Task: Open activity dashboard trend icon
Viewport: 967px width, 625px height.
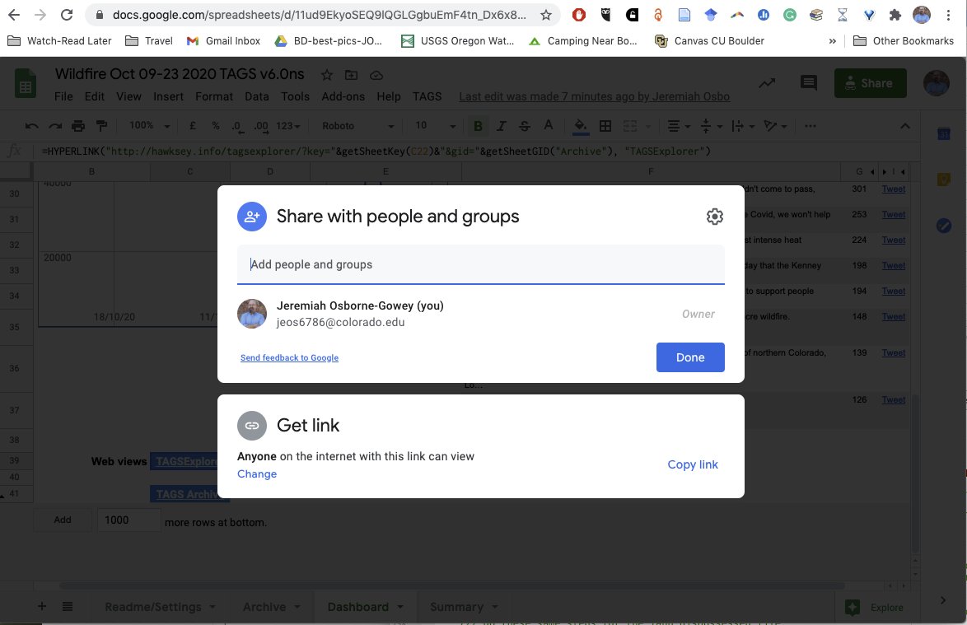Action: coord(767,82)
